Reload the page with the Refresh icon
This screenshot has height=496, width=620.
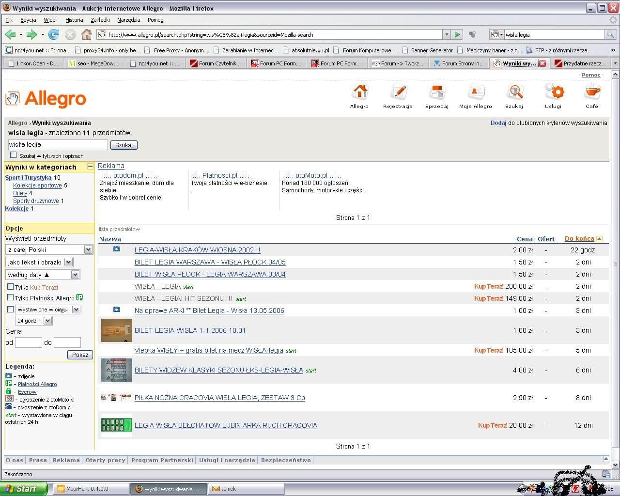(x=54, y=34)
